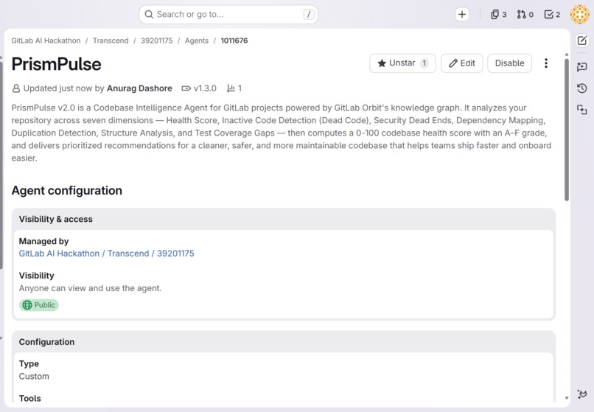Click 'Anyone can view and use the agent.' text
Image resolution: width=594 pixels, height=412 pixels.
[x=90, y=288]
